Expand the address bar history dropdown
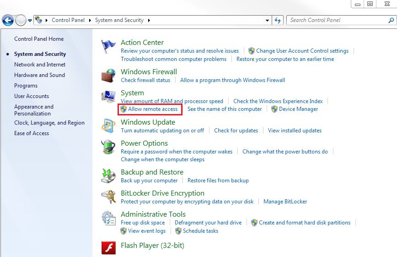The width and height of the screenshot is (397, 257). (x=267, y=20)
